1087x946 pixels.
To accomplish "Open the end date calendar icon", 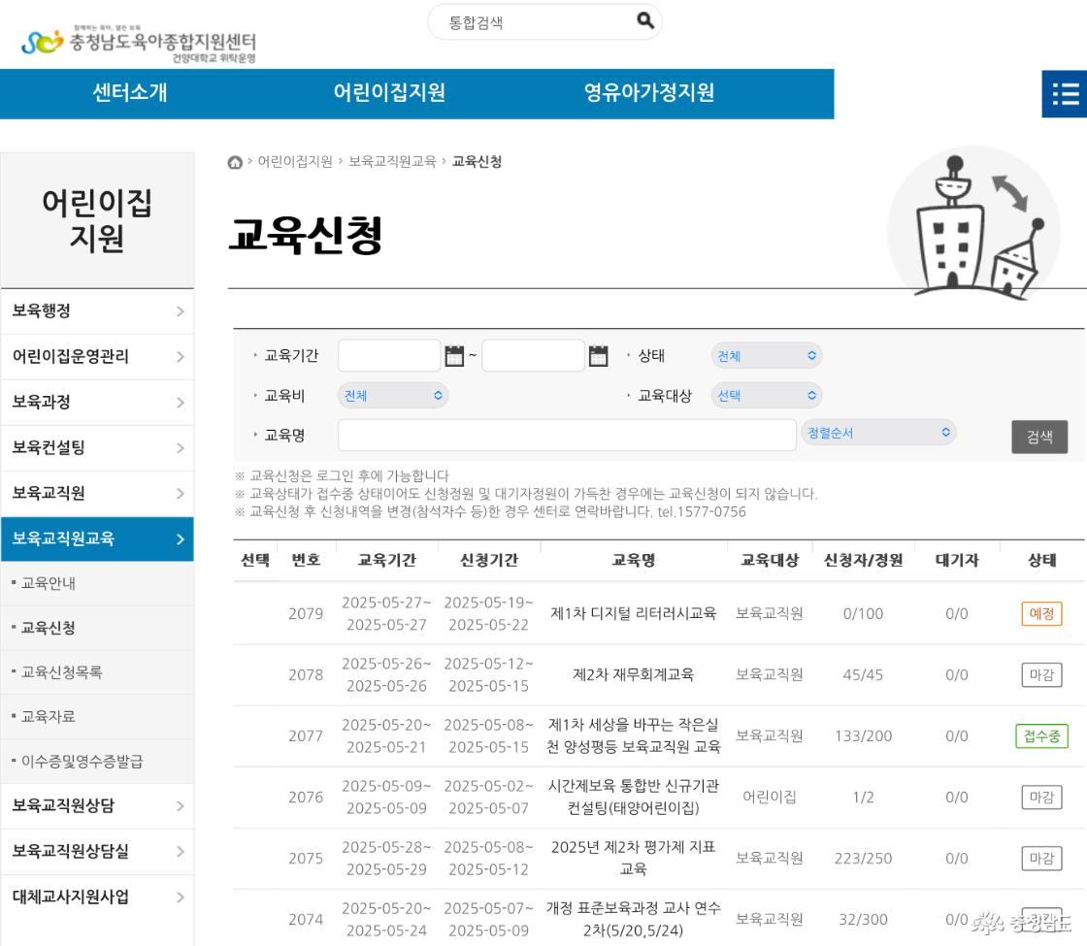I will [x=598, y=356].
